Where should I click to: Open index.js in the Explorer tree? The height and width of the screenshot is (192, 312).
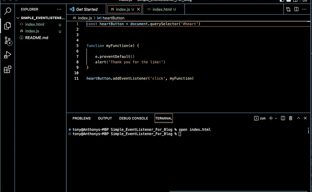(x=32, y=31)
